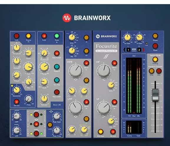Click the Peak Gain knob
This screenshot has width=170, height=146.
pos(57,116)
